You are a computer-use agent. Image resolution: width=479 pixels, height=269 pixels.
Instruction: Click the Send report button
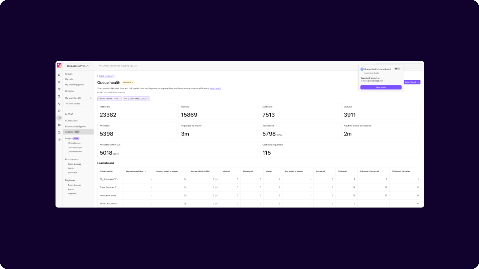tap(380, 87)
